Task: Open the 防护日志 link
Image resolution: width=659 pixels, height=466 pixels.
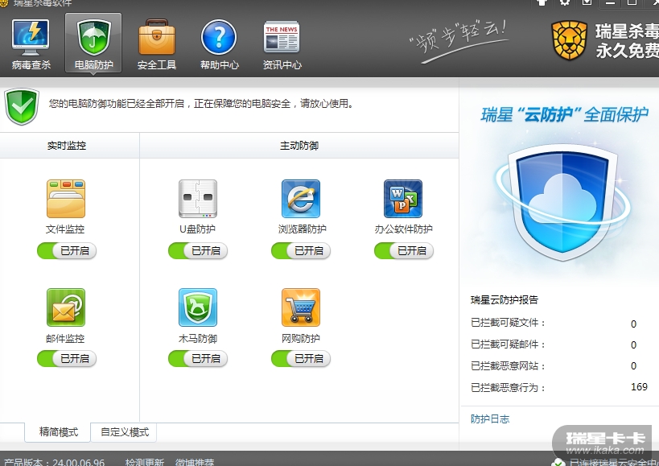Action: click(490, 419)
